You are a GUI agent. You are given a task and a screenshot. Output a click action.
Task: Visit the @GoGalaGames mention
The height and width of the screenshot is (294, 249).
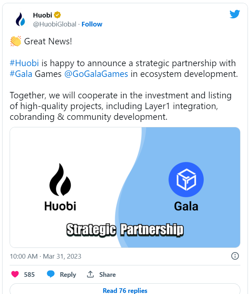click(x=96, y=74)
